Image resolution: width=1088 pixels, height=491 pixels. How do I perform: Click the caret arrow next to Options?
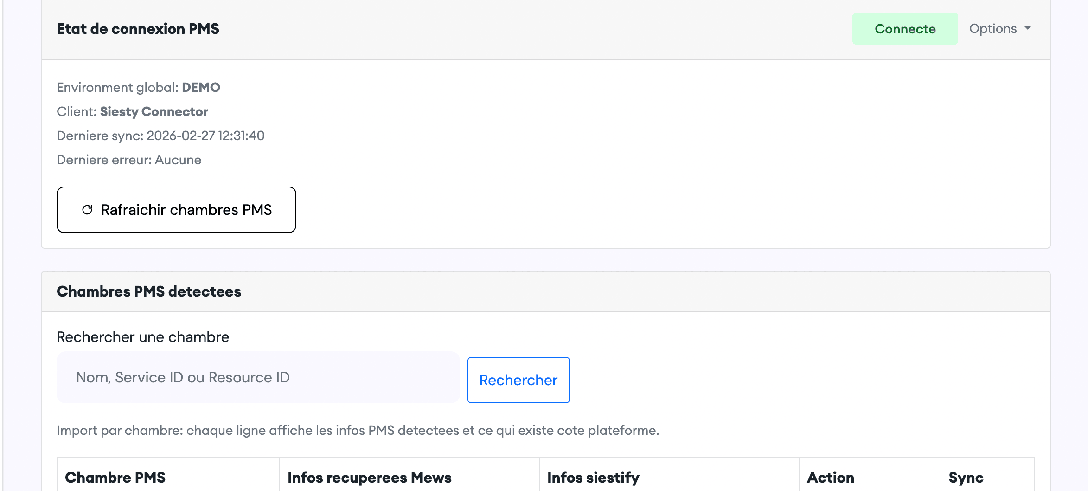click(x=1028, y=28)
